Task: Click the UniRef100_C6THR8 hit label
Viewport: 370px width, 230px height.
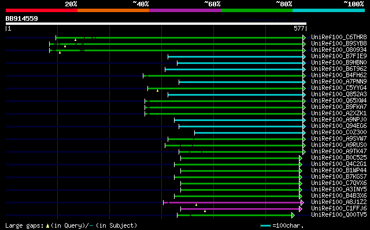Action: click(339, 37)
